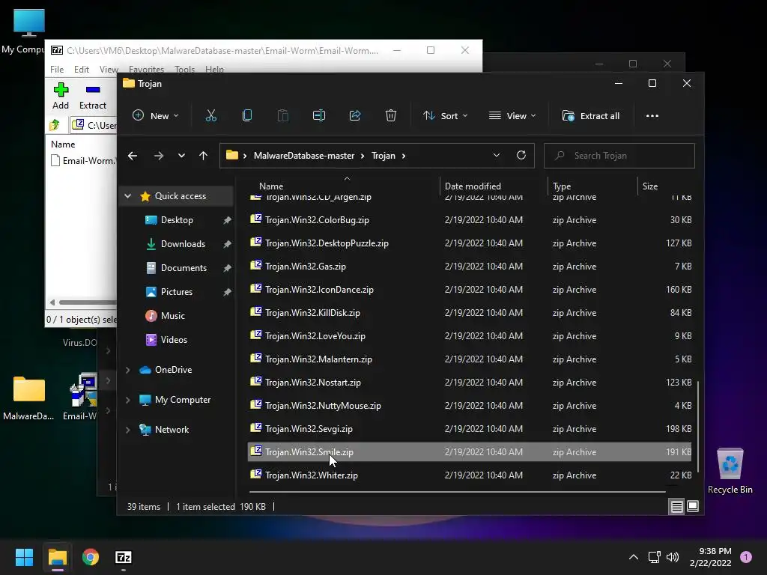Select Downloads in the navigation pane
This screenshot has width=767, height=575.
pos(183,244)
